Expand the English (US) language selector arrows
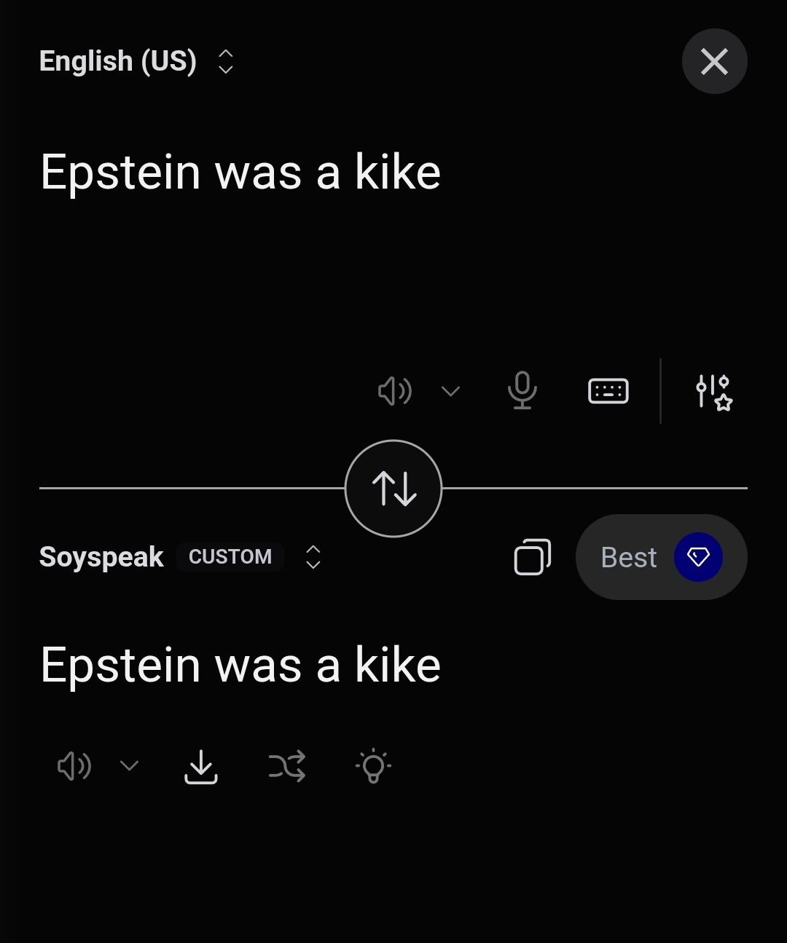The width and height of the screenshot is (787, 943). 226,62
